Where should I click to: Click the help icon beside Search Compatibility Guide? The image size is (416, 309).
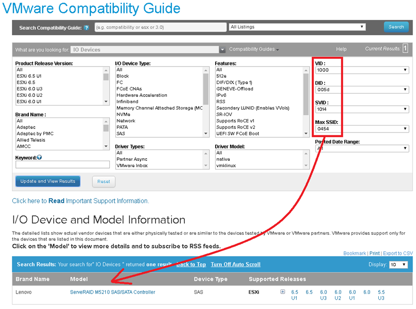86,28
